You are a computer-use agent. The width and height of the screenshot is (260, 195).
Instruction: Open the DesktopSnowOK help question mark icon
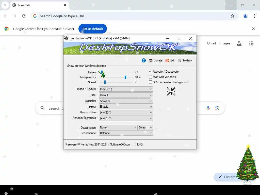click(x=144, y=60)
